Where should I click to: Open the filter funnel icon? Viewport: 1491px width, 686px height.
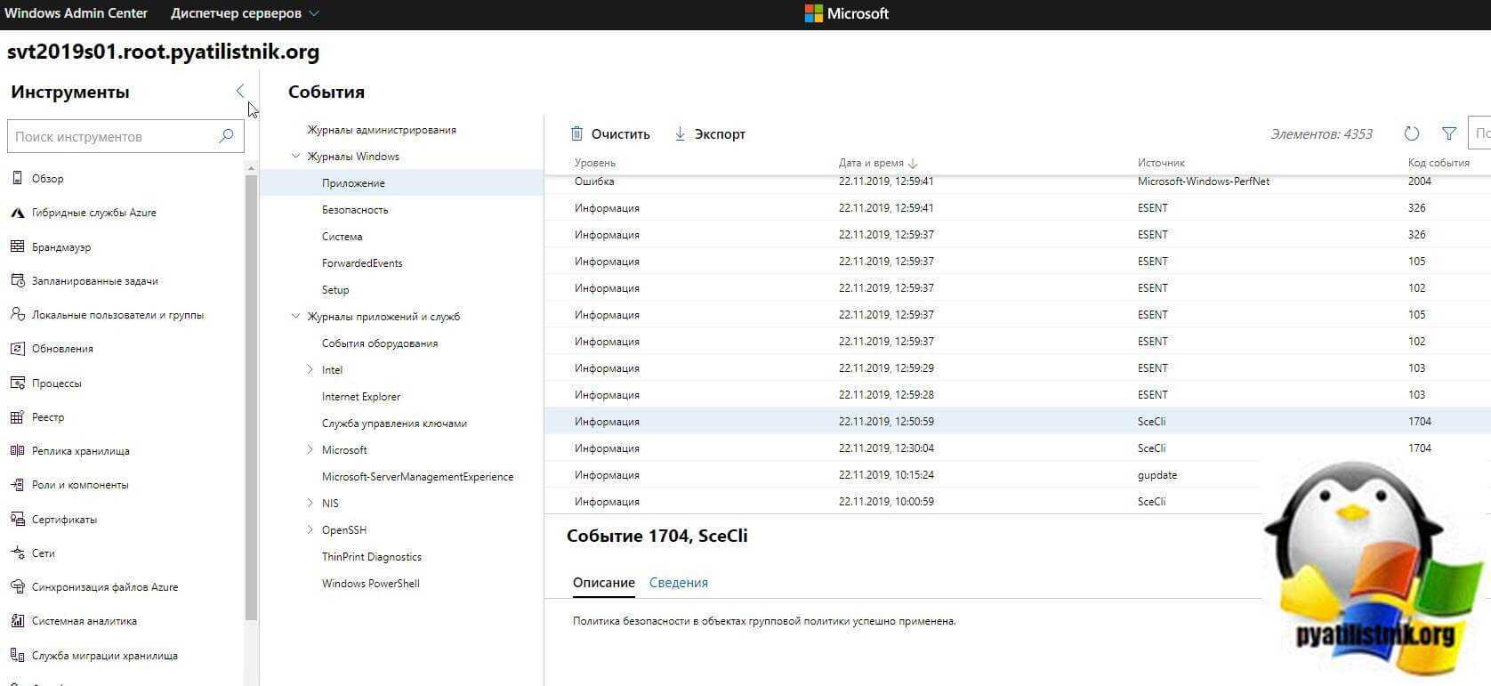point(1449,134)
